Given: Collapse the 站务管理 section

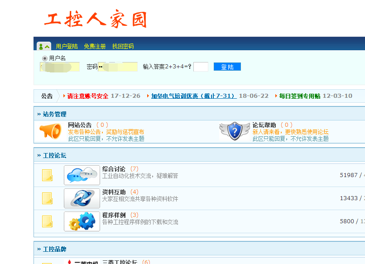Looking at the screenshot, I should coord(39,114).
